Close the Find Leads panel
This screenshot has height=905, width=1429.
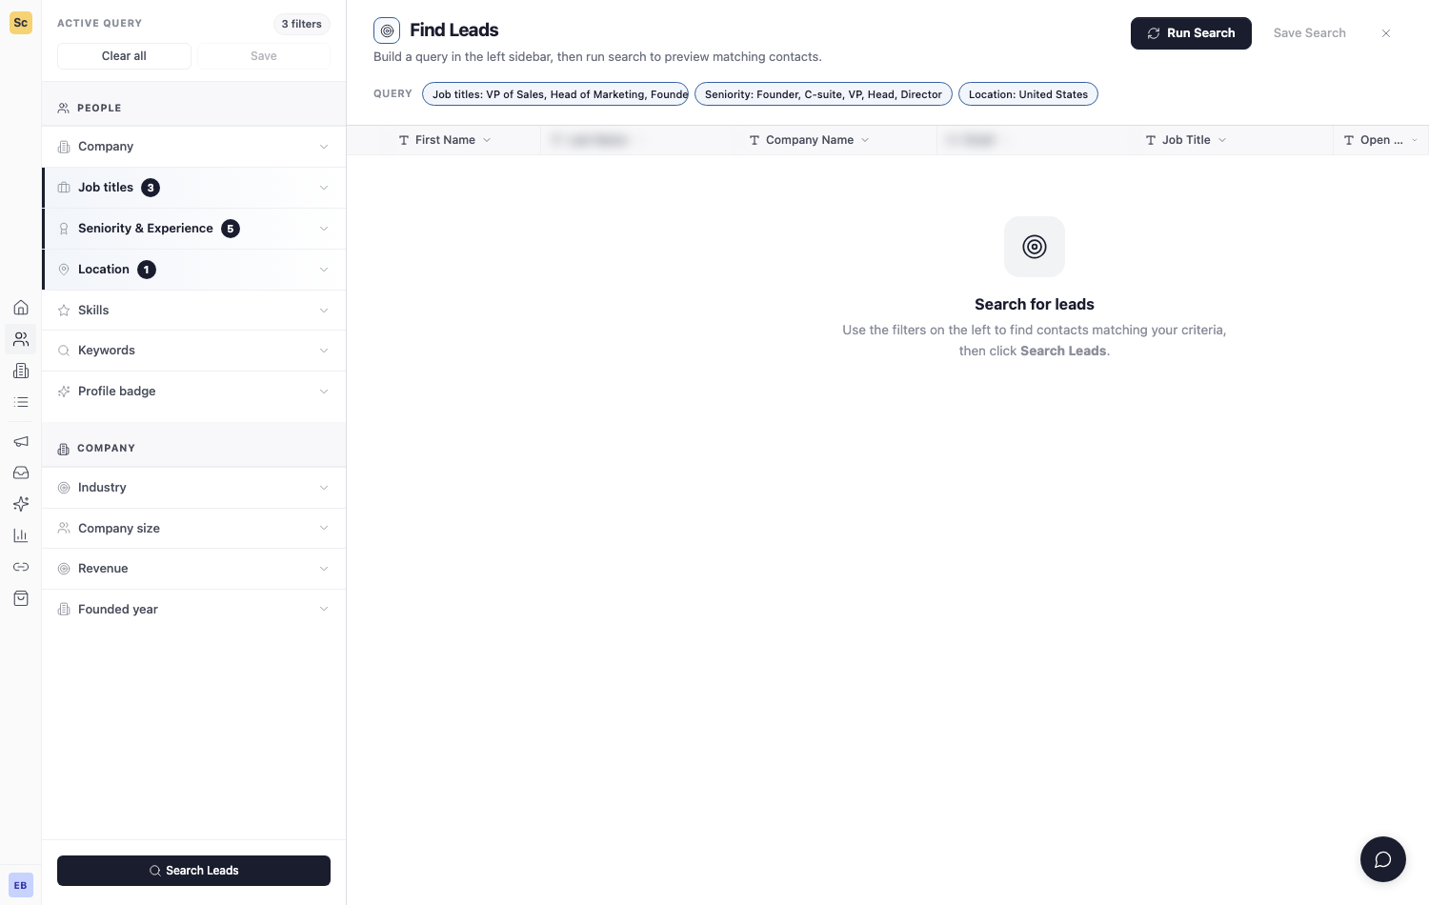coord(1386,33)
